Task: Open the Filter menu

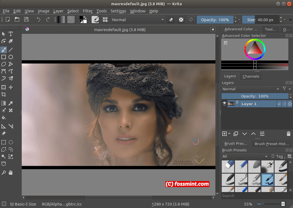Action: [x=87, y=11]
